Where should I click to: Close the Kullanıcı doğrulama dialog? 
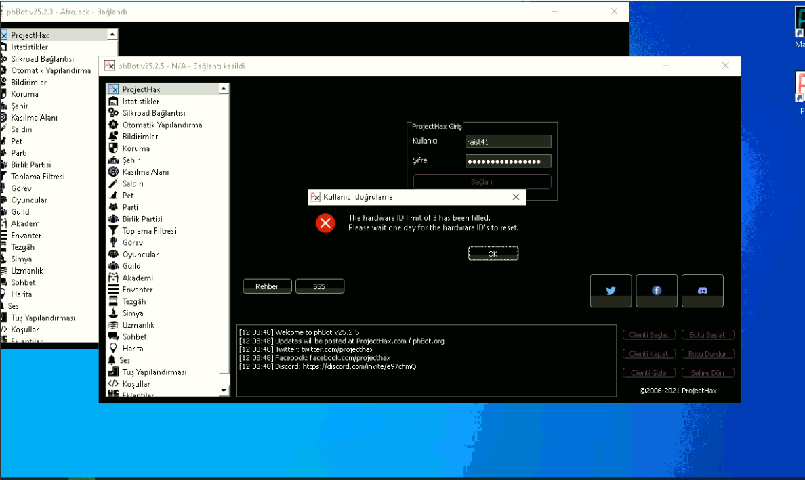pyautogui.click(x=516, y=197)
